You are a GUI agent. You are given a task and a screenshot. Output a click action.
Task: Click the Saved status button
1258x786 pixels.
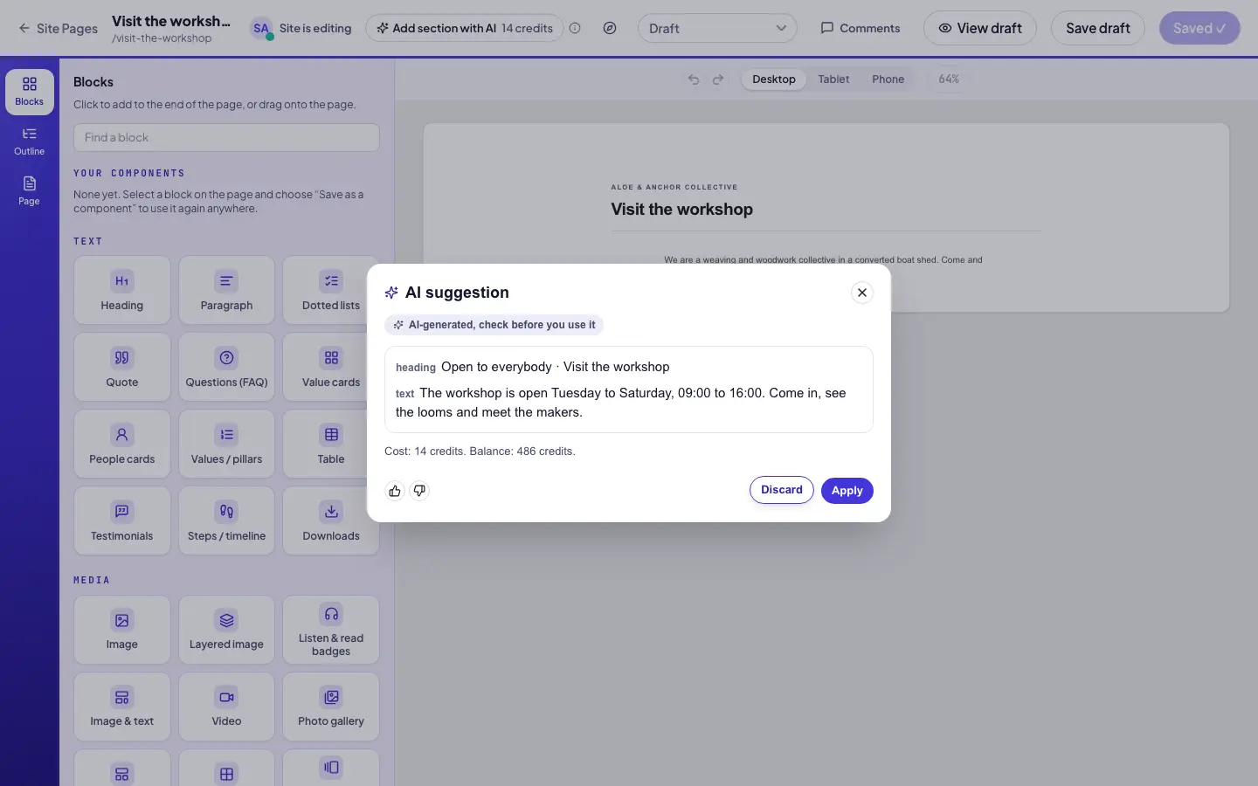1199,28
